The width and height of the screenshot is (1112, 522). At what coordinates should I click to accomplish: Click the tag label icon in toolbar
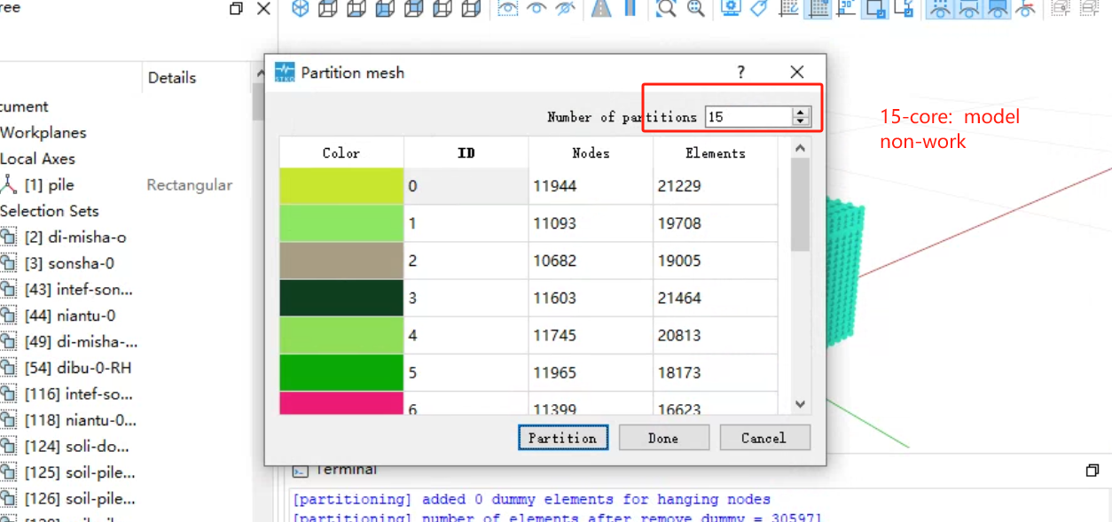759,9
